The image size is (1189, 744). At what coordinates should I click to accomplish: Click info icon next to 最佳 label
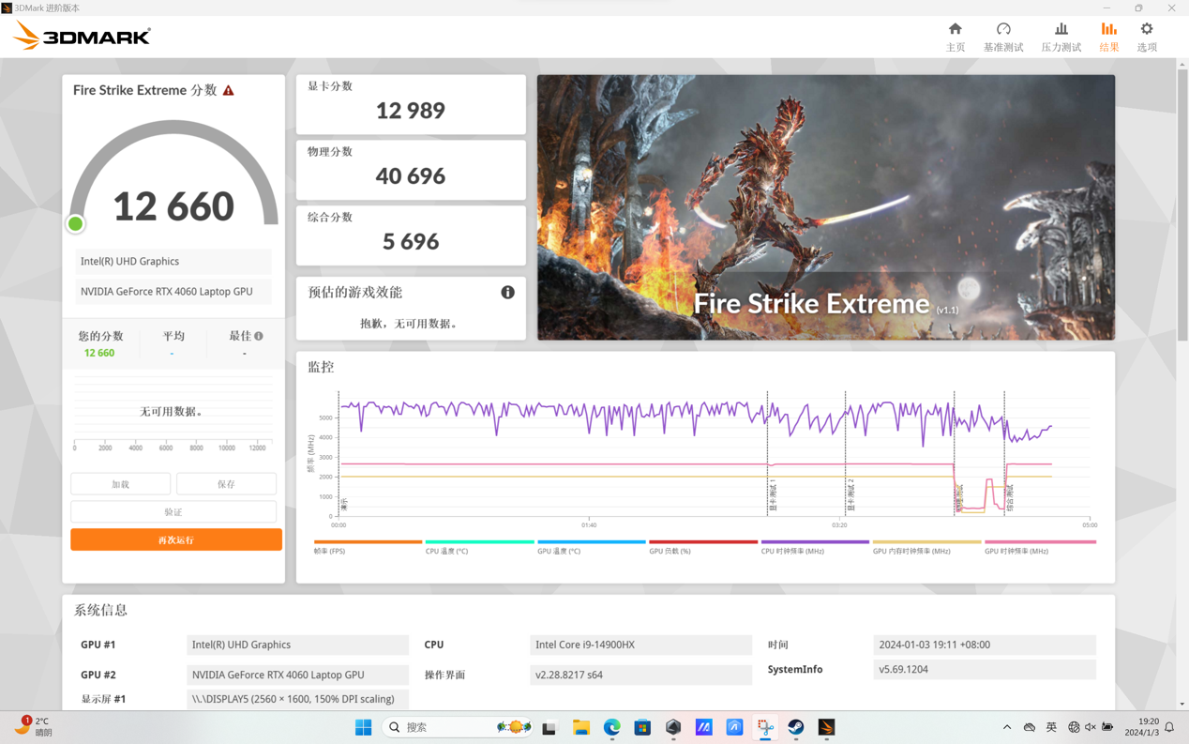point(259,336)
